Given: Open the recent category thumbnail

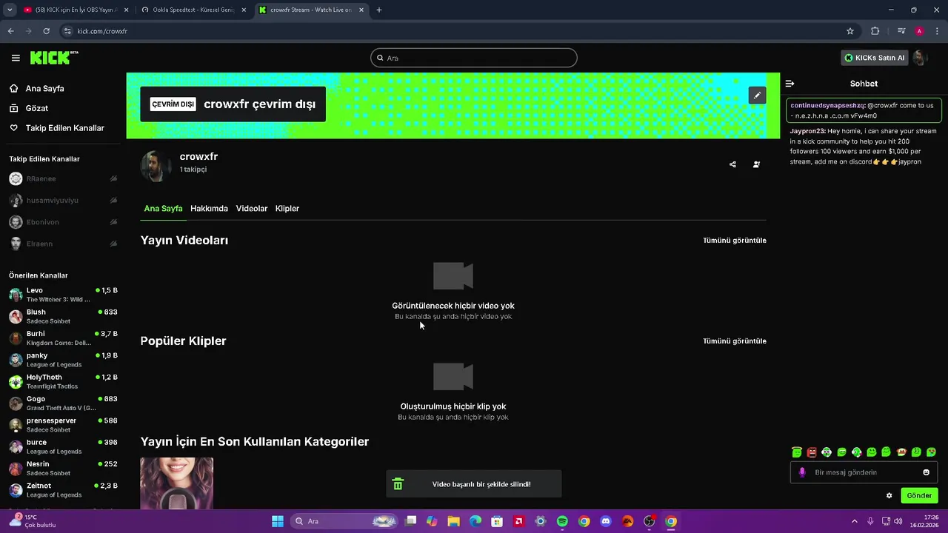Looking at the screenshot, I should [x=177, y=483].
